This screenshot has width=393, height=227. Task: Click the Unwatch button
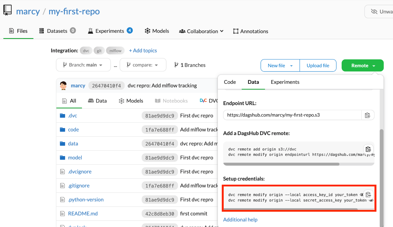pos(379,11)
